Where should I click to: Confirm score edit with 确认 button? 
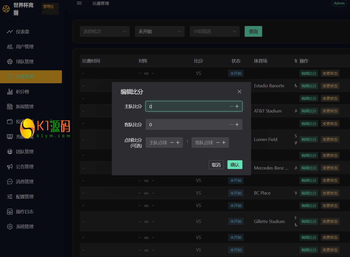click(235, 165)
